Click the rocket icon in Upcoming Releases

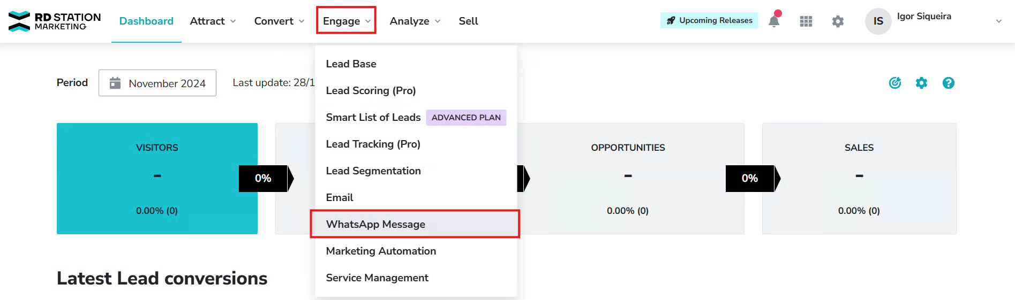[x=671, y=20]
